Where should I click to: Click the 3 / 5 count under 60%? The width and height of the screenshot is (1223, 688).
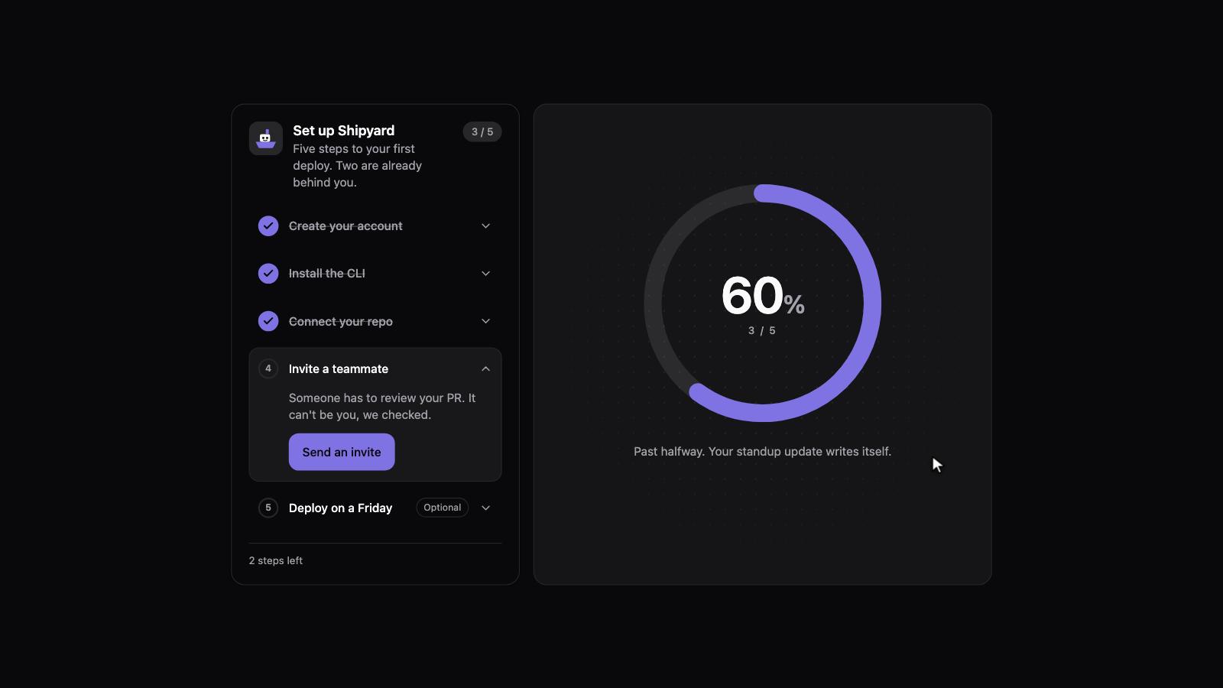(x=762, y=330)
